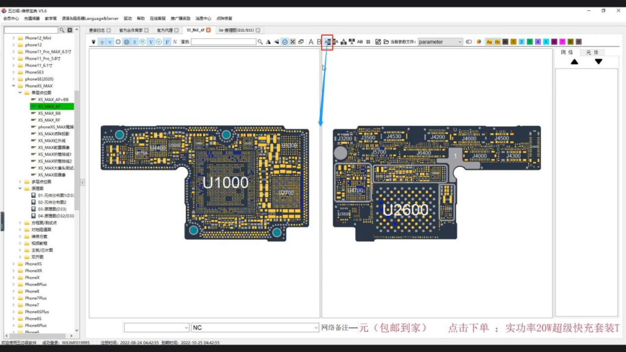Open the 会员中心 menu
The width and height of the screenshot is (626, 352).
(x=11, y=18)
